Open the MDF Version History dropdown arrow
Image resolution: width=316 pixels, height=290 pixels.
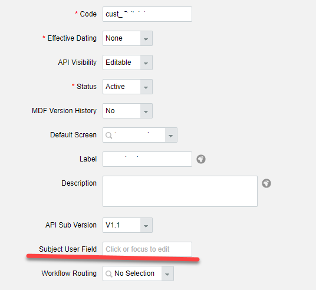pos(146,111)
